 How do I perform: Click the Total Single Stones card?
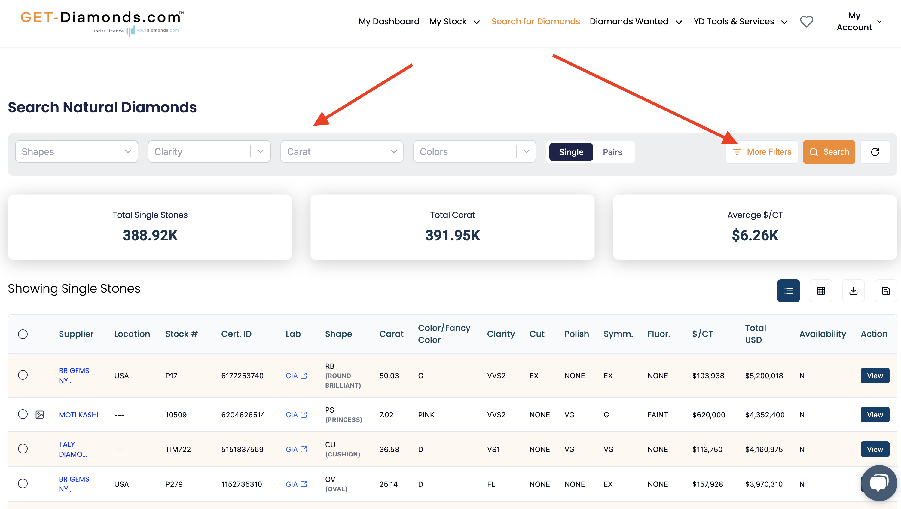pos(150,227)
